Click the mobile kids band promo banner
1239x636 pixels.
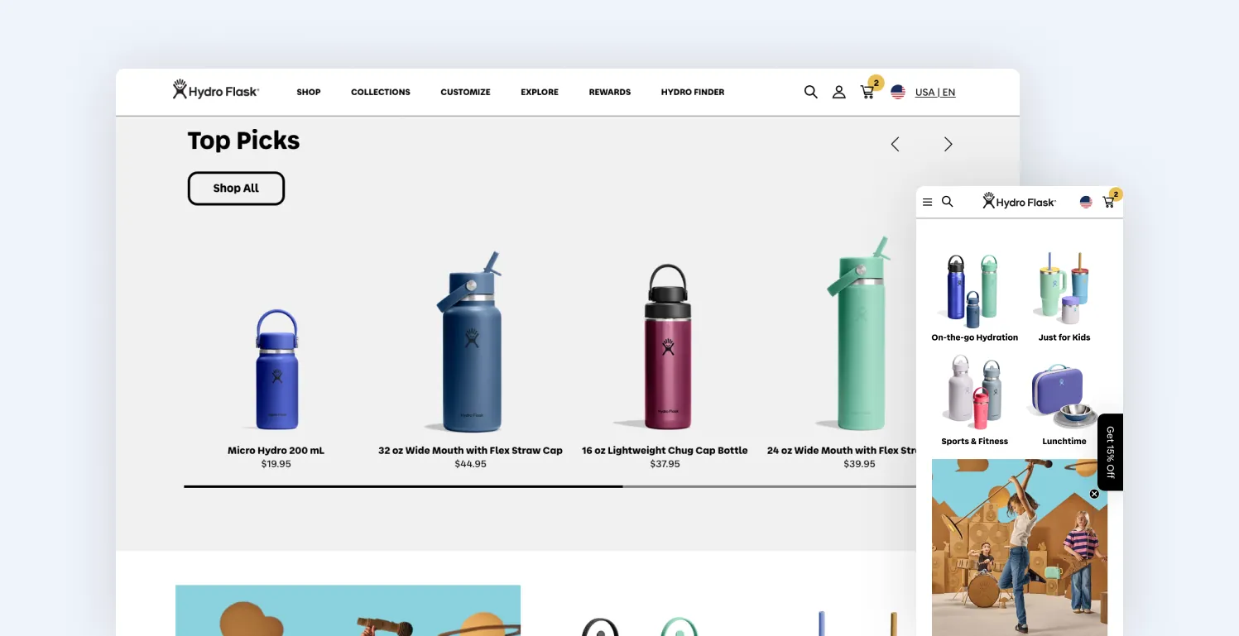click(1020, 548)
